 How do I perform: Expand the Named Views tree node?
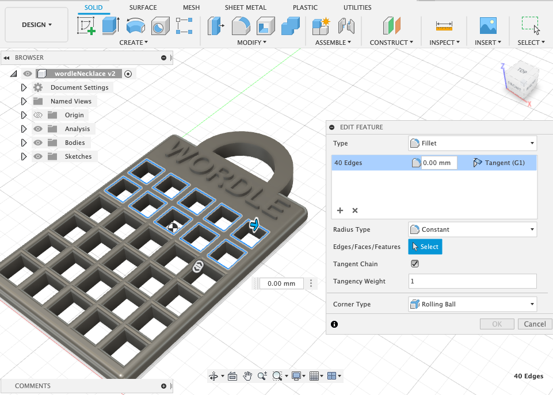24,101
